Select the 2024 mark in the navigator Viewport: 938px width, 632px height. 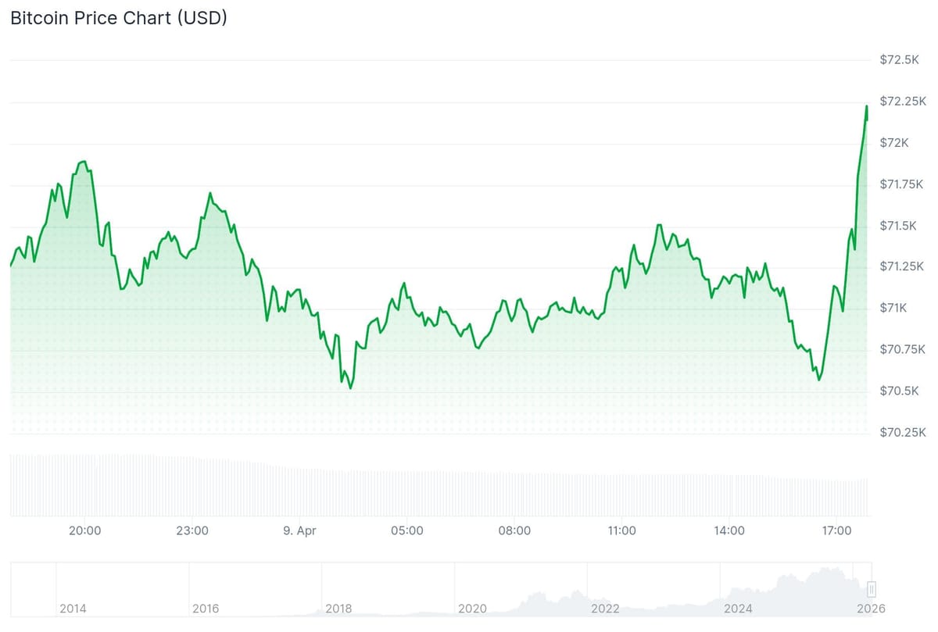pyautogui.click(x=738, y=609)
